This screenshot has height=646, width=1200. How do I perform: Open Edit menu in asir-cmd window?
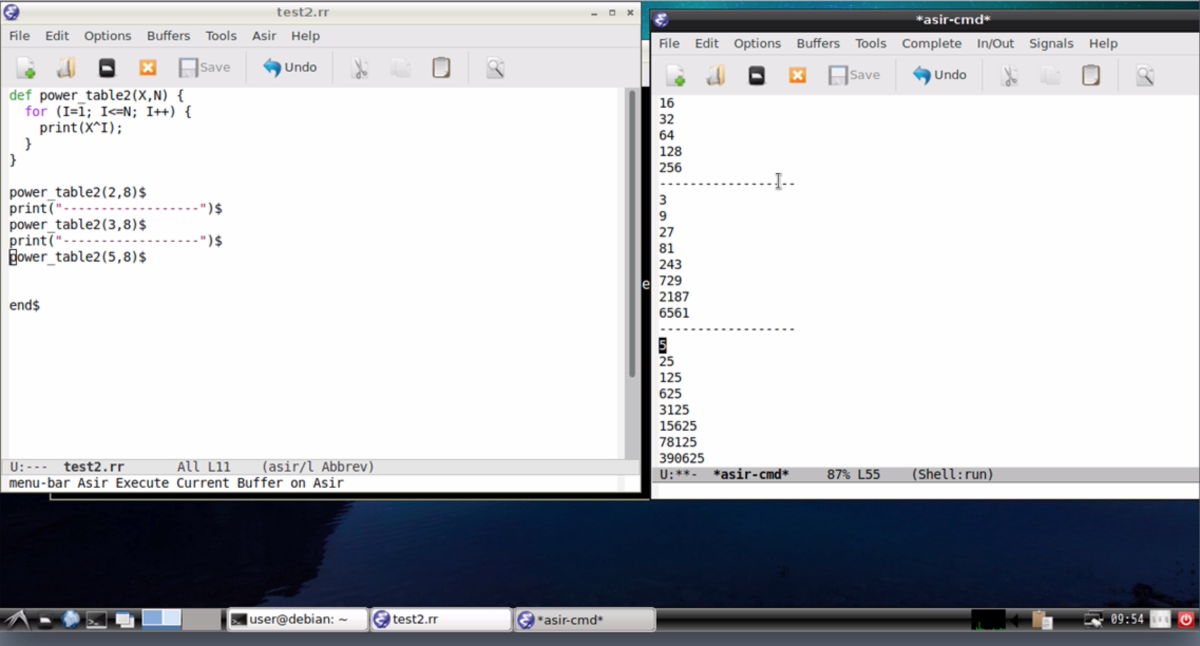(x=707, y=43)
